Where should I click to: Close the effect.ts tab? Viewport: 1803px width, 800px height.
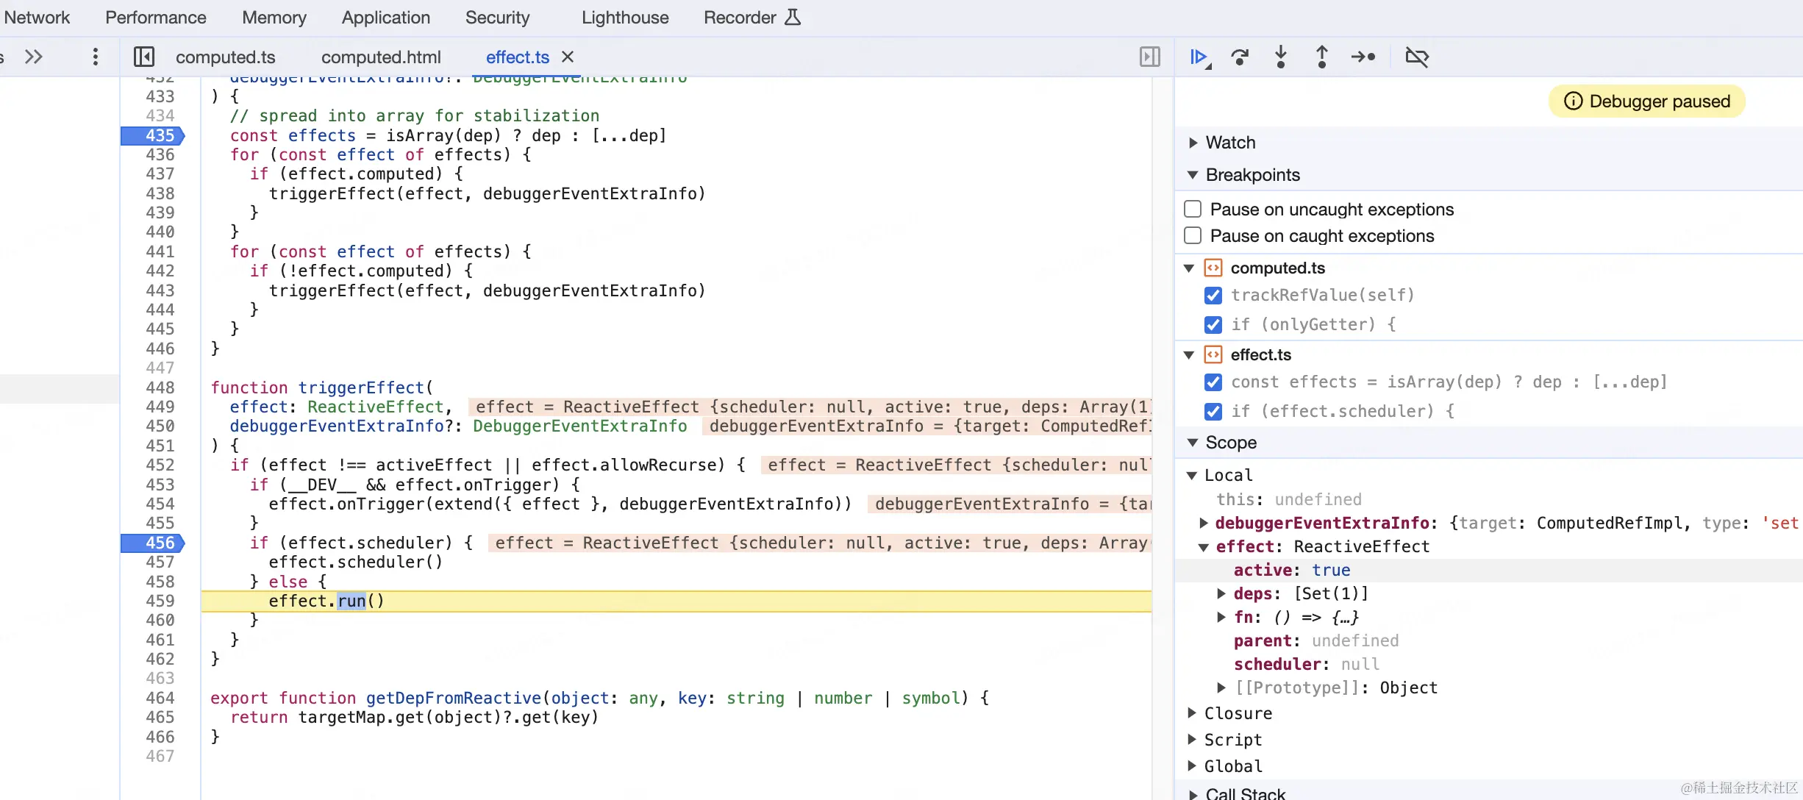(568, 57)
